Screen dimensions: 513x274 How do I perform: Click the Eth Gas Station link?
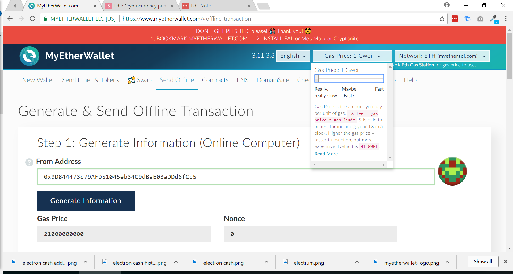418,65
